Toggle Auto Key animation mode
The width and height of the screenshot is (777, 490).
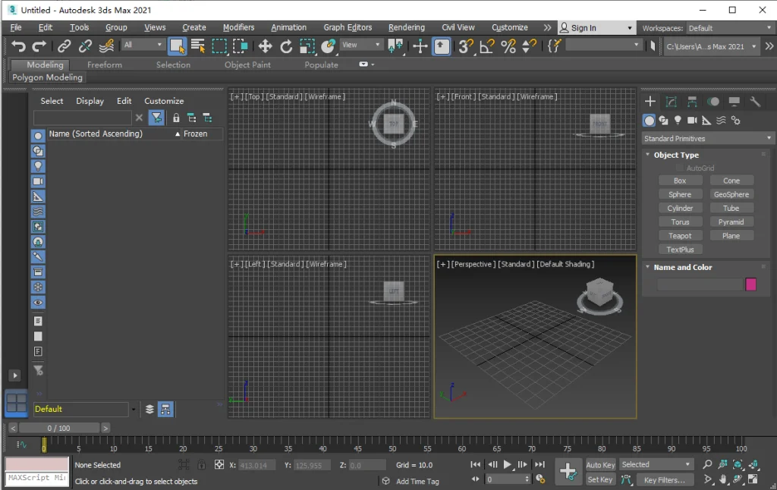point(600,465)
